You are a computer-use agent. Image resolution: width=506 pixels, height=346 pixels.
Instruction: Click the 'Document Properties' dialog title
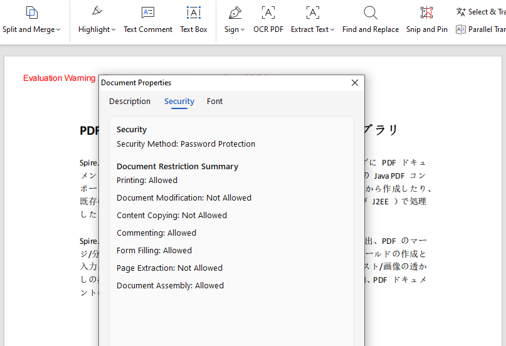(x=136, y=83)
